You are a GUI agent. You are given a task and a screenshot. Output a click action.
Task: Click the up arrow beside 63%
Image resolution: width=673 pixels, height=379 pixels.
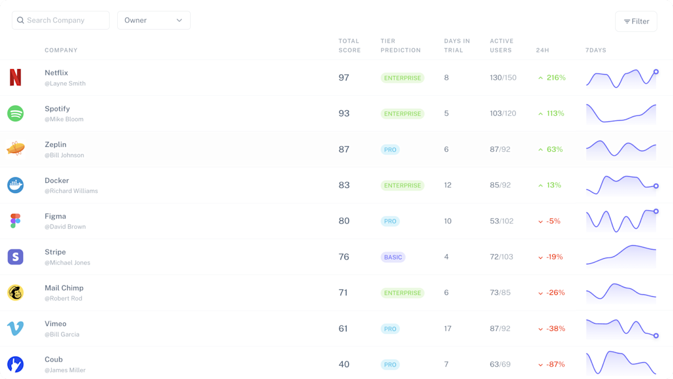[x=540, y=149]
